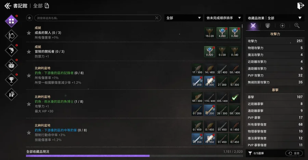Expand the 收藏品效果 全部 dropdown
Screen dimensions: 308x160
pyautogui.click(x=274, y=18)
